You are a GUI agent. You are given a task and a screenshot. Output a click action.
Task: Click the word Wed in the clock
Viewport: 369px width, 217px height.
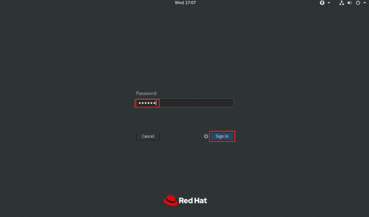click(x=179, y=3)
